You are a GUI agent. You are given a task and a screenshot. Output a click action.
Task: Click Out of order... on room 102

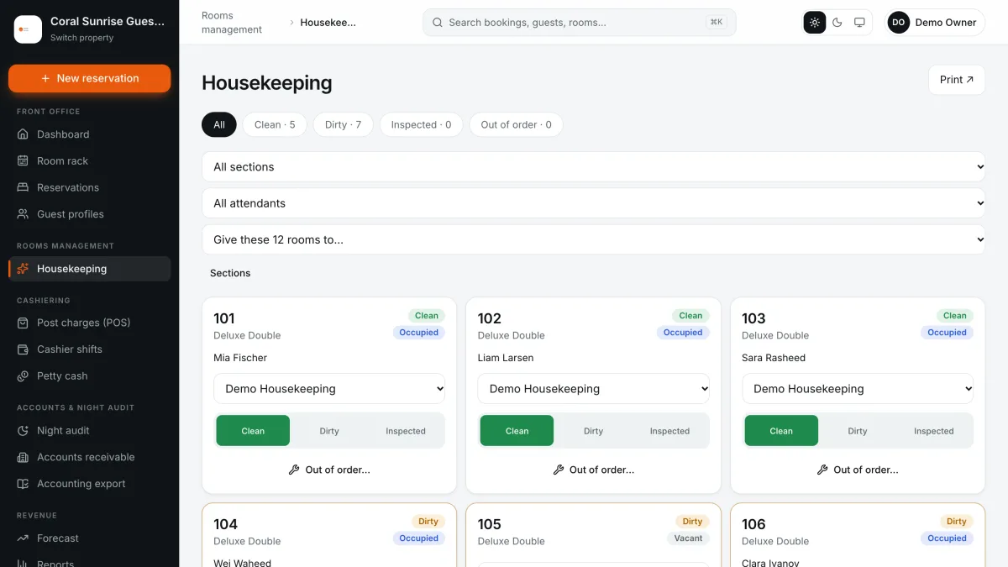point(594,470)
